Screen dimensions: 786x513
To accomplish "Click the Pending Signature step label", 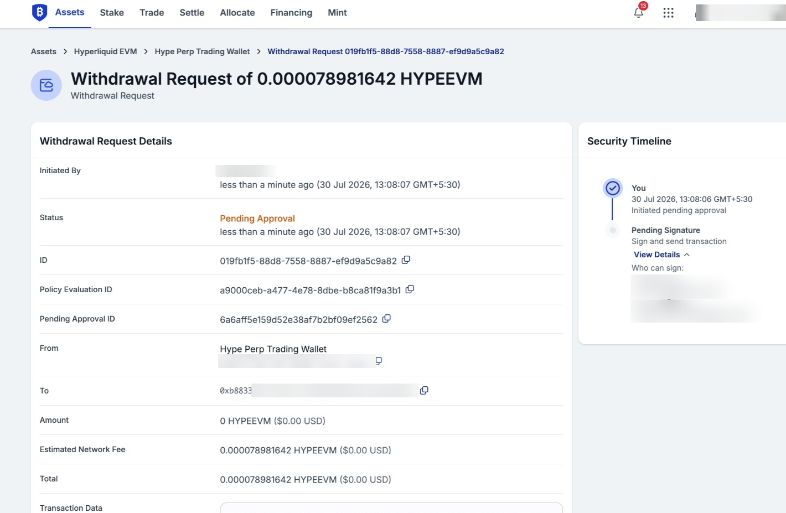I will [x=666, y=230].
